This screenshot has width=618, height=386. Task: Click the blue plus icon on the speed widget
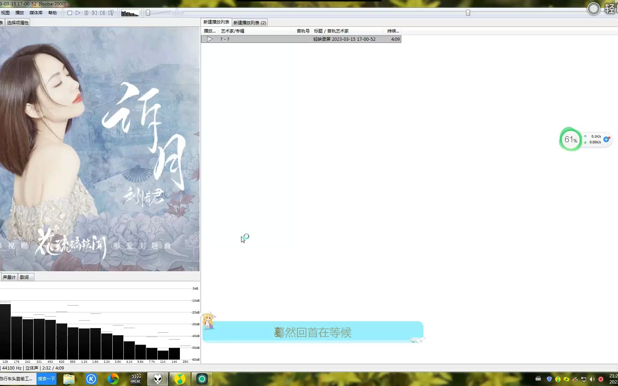tap(607, 139)
